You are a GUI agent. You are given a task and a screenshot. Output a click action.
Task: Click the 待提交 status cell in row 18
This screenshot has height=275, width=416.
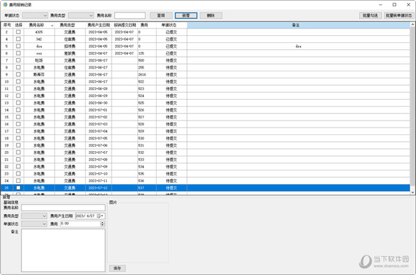coord(171,138)
